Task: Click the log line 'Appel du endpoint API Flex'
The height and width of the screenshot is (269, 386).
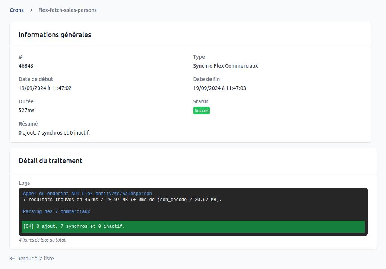Action: click(88, 194)
